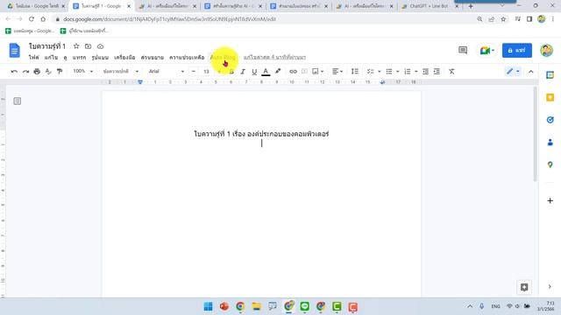Move the document to a folder
The height and width of the screenshot is (315, 561).
pos(88,46)
